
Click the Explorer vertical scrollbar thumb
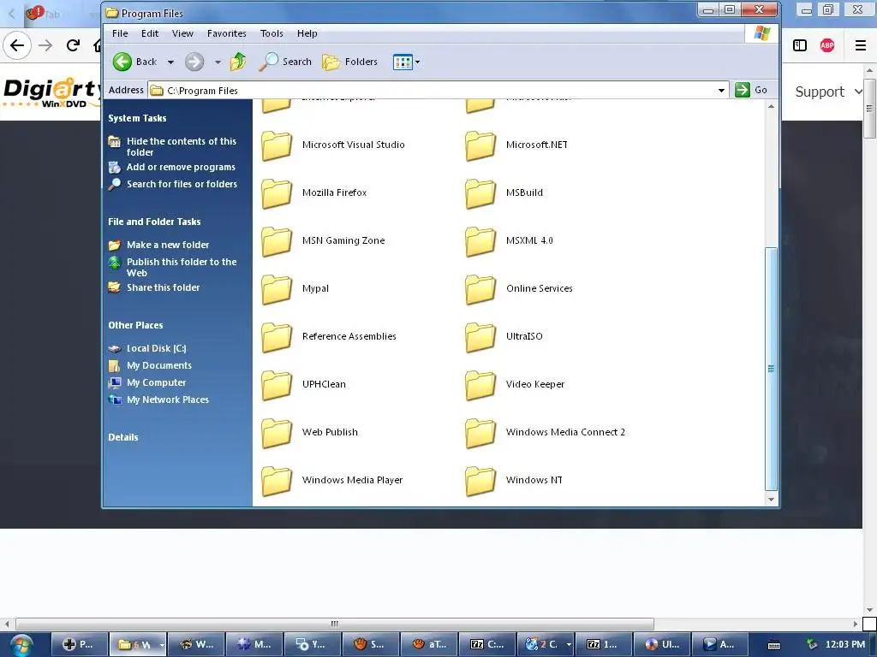[x=772, y=370]
